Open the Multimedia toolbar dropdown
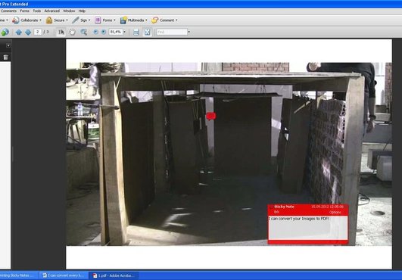The image size is (402, 280). [x=134, y=20]
